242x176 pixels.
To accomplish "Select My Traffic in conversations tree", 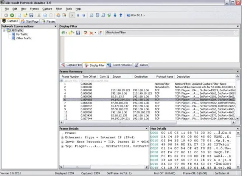I will point(22,34).
